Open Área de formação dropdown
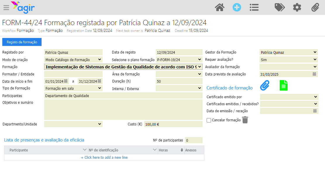The width and height of the screenshot is (325, 171). click(179, 74)
